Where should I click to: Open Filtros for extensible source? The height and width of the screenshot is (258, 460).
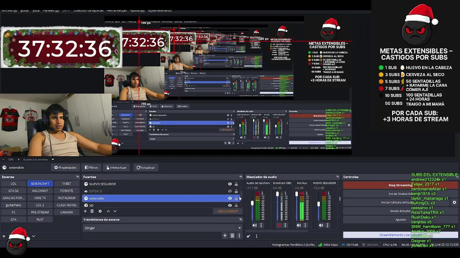pos(91,168)
